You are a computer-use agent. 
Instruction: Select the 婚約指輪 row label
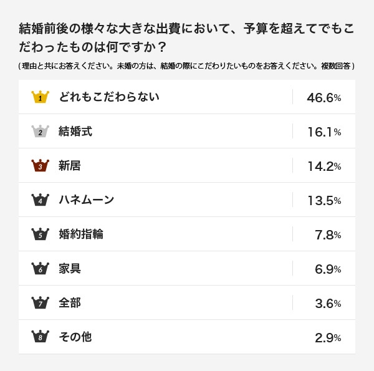pos(81,234)
